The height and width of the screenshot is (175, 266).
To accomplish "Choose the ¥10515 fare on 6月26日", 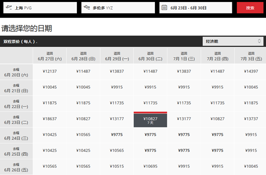I will [117, 166].
